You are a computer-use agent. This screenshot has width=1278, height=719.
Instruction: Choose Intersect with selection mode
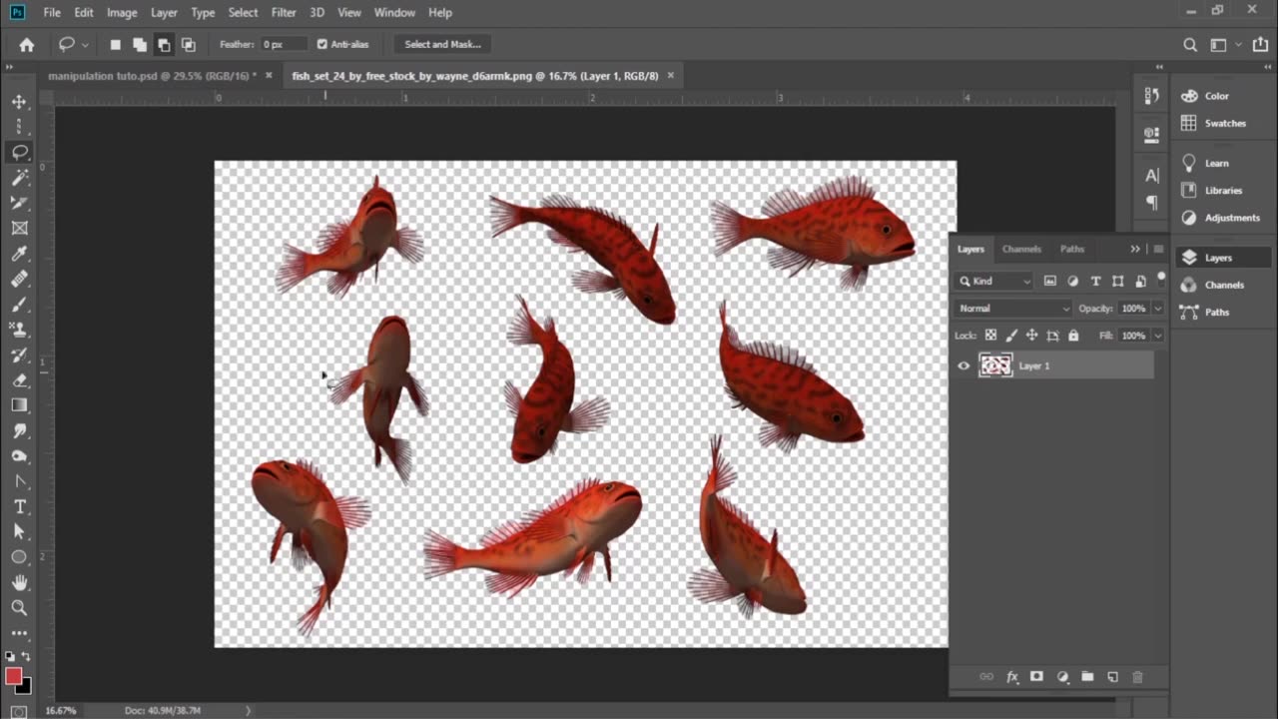pos(188,44)
